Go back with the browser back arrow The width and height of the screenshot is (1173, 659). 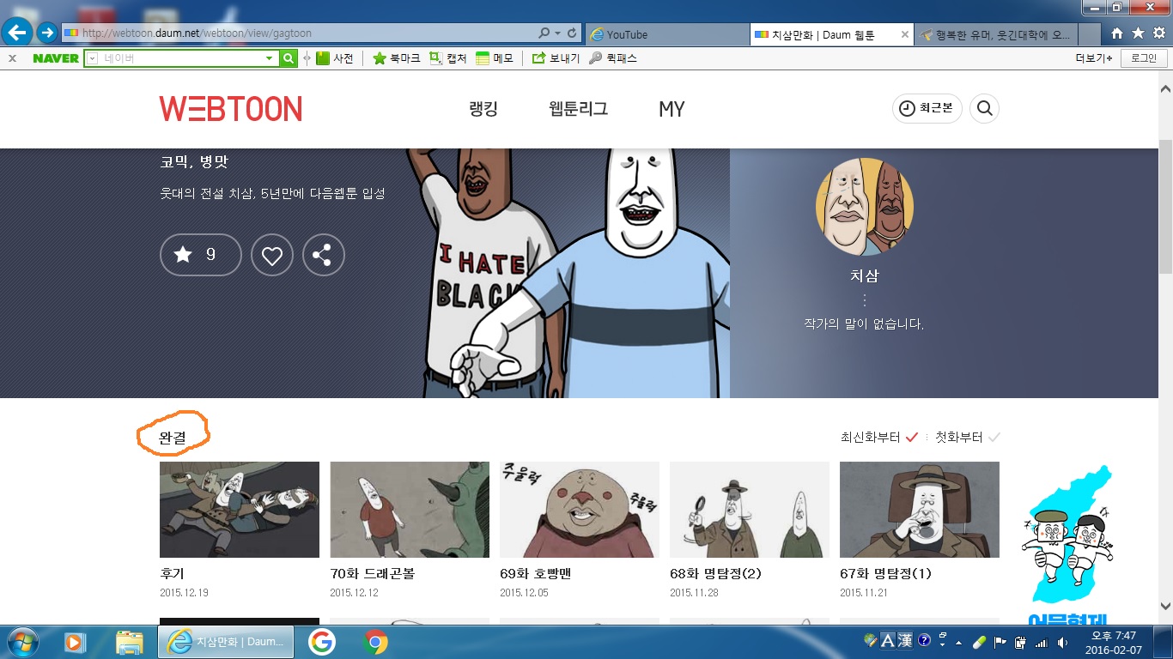click(x=18, y=33)
